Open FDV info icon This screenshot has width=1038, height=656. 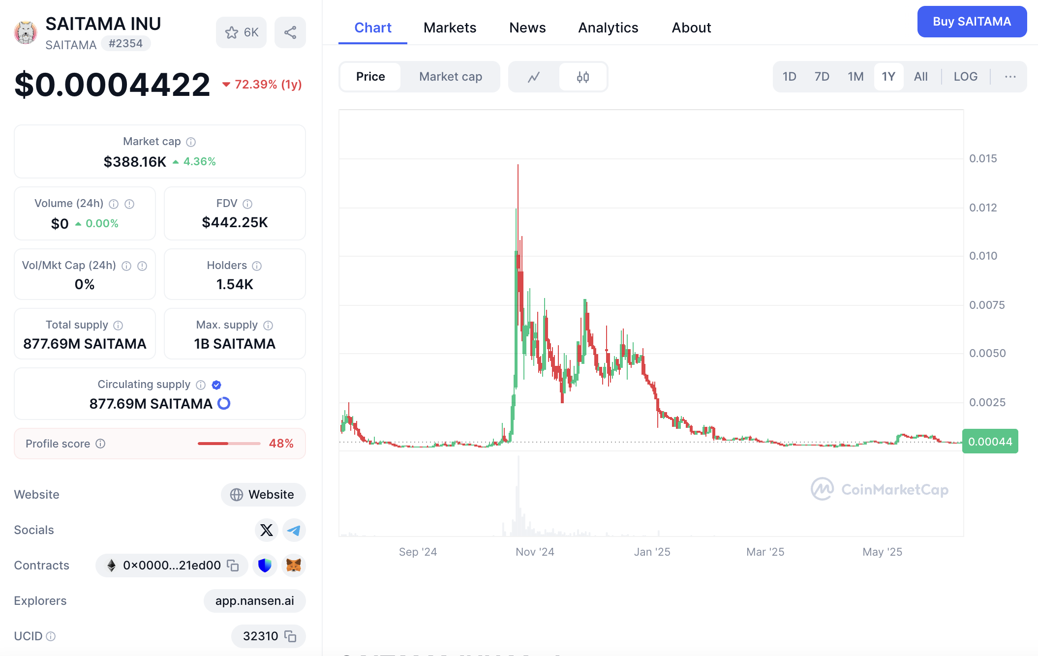(x=247, y=204)
